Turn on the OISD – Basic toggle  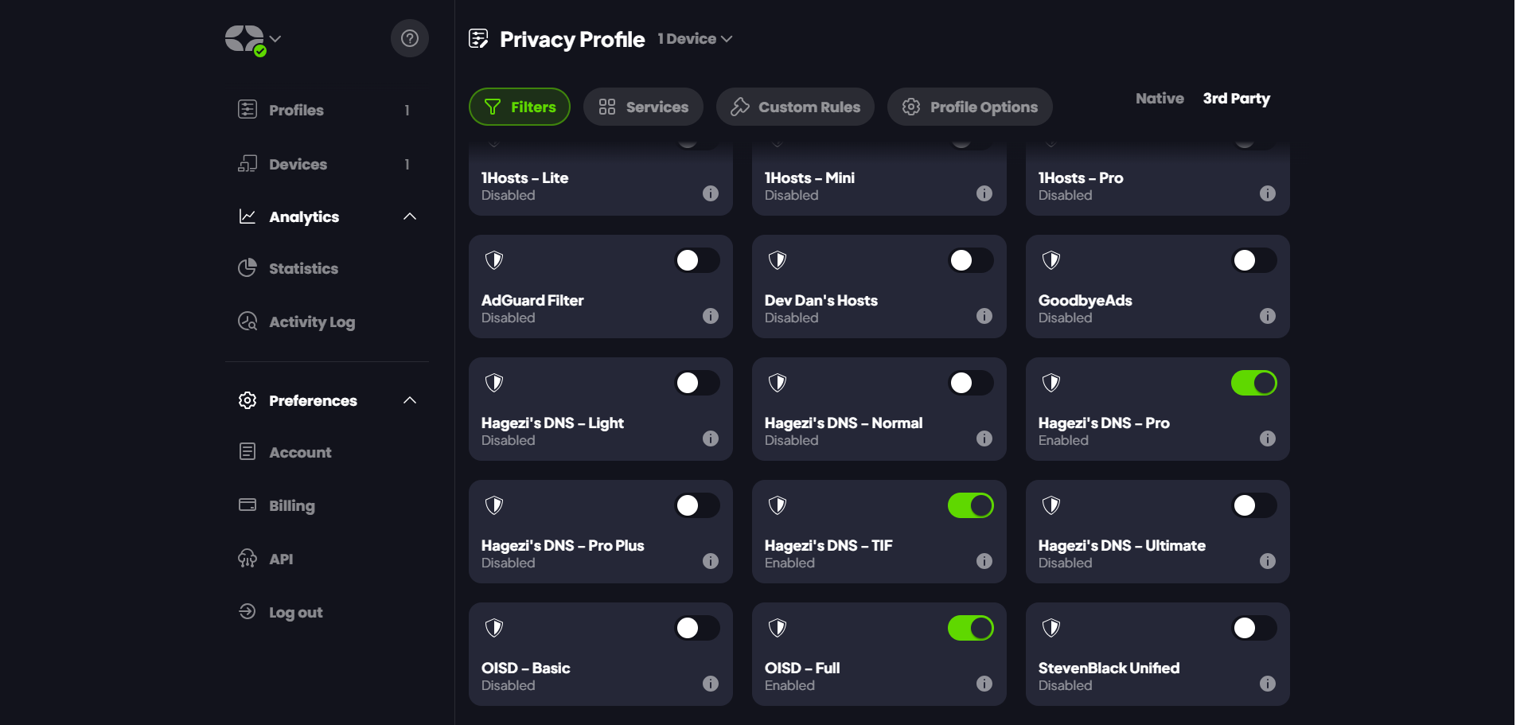(x=696, y=628)
